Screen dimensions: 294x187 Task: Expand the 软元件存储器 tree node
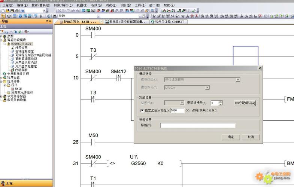1,96
